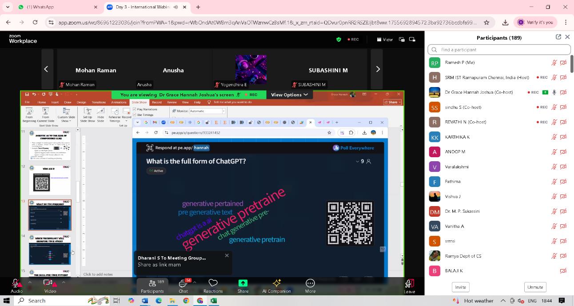Image resolution: width=574 pixels, height=306 pixels.
Task: Pop out the Participants panel
Action: [558, 37]
